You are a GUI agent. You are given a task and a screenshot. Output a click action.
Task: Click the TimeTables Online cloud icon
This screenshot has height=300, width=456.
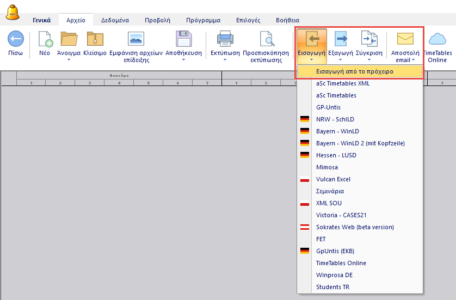439,40
